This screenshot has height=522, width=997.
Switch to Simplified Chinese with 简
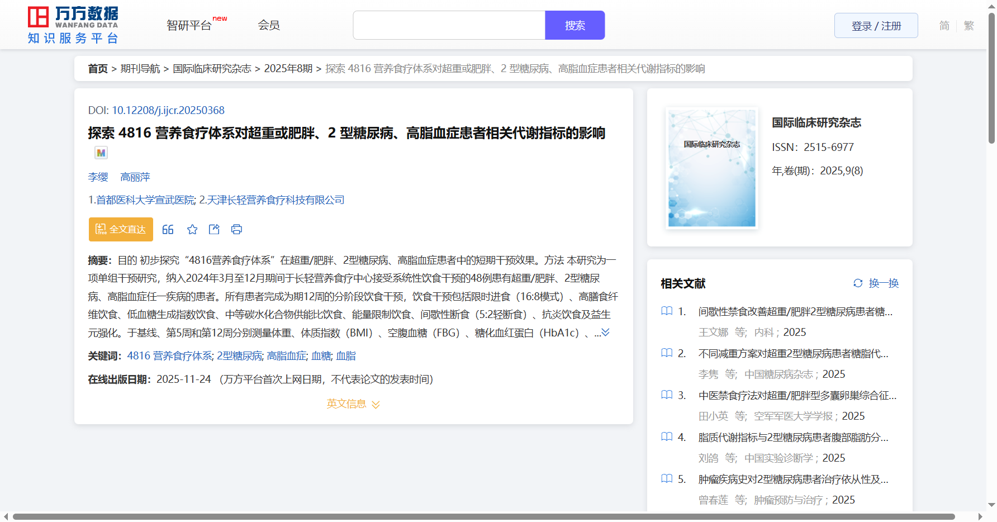[944, 26]
